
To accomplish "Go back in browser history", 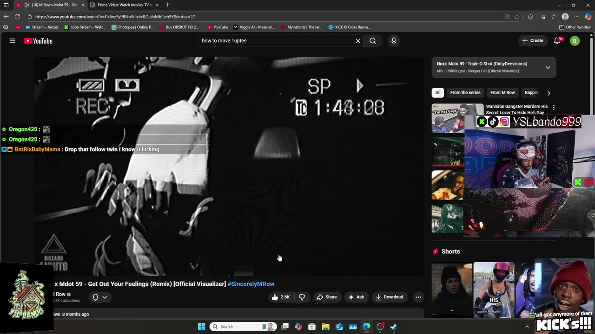I will [x=6, y=17].
